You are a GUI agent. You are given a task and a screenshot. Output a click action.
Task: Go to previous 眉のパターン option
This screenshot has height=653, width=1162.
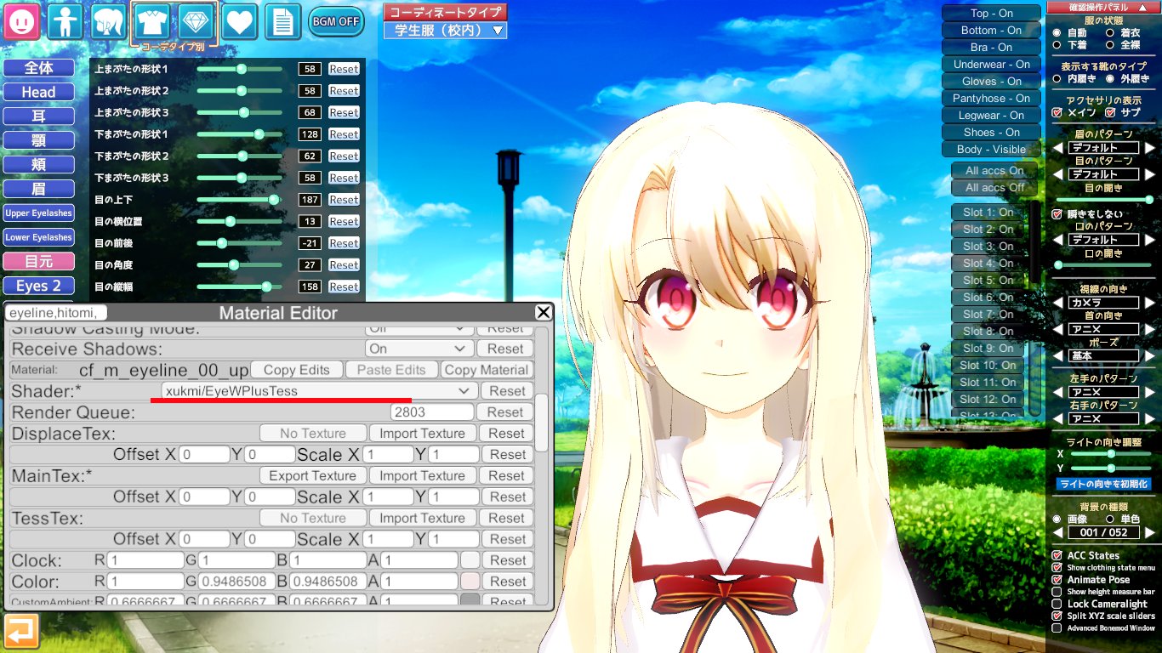(1059, 148)
